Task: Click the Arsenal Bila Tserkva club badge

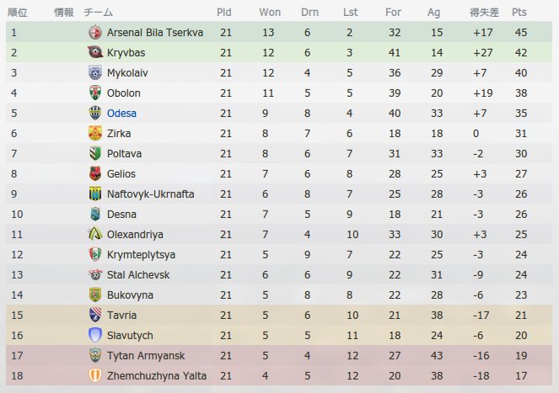Action: [x=95, y=32]
